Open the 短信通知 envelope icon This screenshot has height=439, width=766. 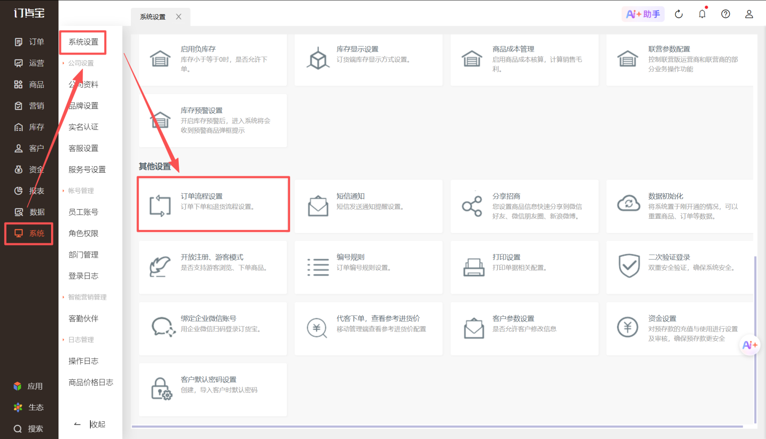point(318,206)
